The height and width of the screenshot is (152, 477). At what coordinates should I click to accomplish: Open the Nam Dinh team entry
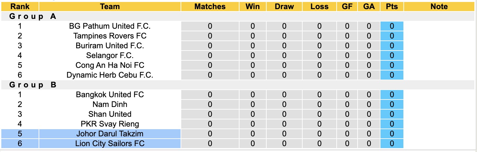point(110,104)
